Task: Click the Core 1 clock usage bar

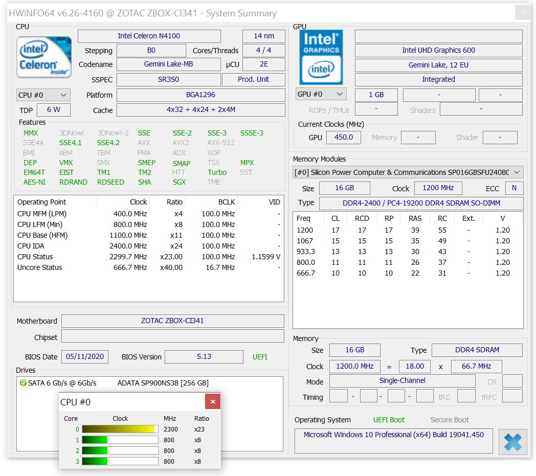Action: [120, 440]
